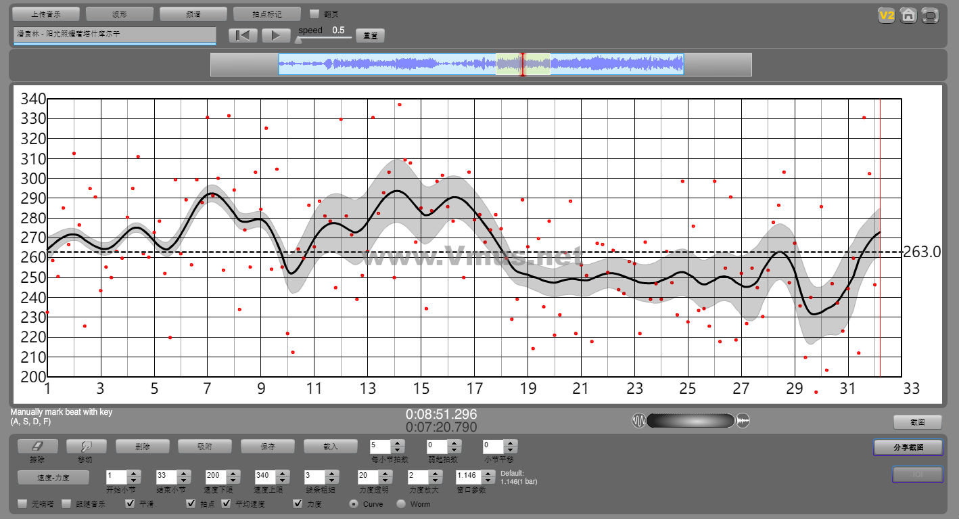Decrease the 速度上限 tempo upper limit
The width and height of the screenshot is (959, 519).
coord(283,480)
